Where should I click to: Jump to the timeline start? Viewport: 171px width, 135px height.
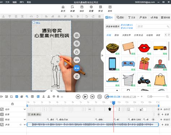click(78, 97)
